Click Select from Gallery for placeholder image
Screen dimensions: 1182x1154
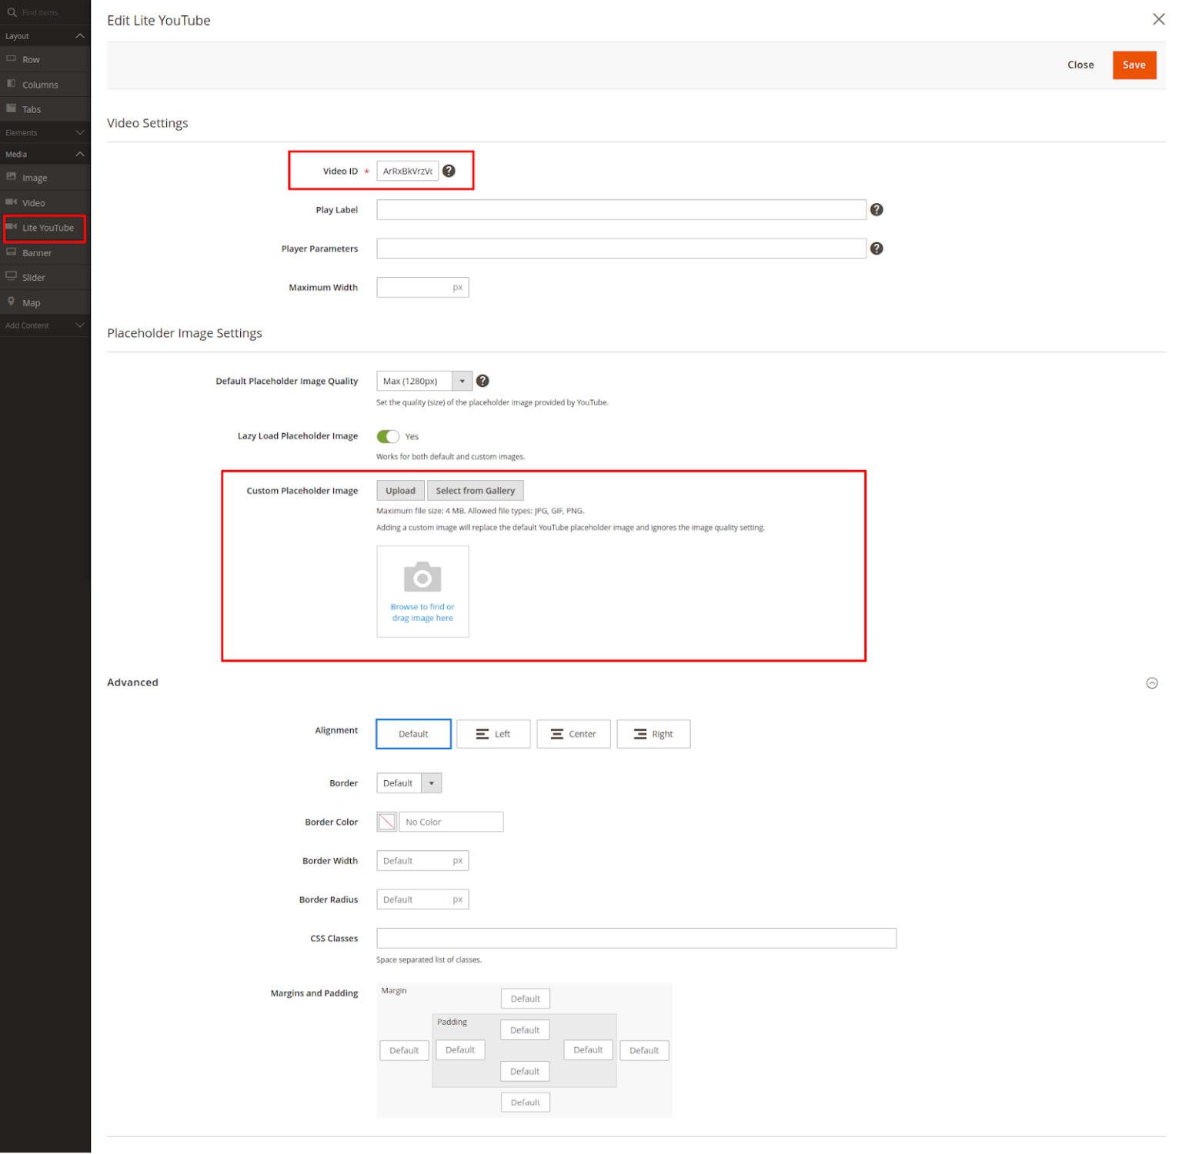tap(475, 490)
